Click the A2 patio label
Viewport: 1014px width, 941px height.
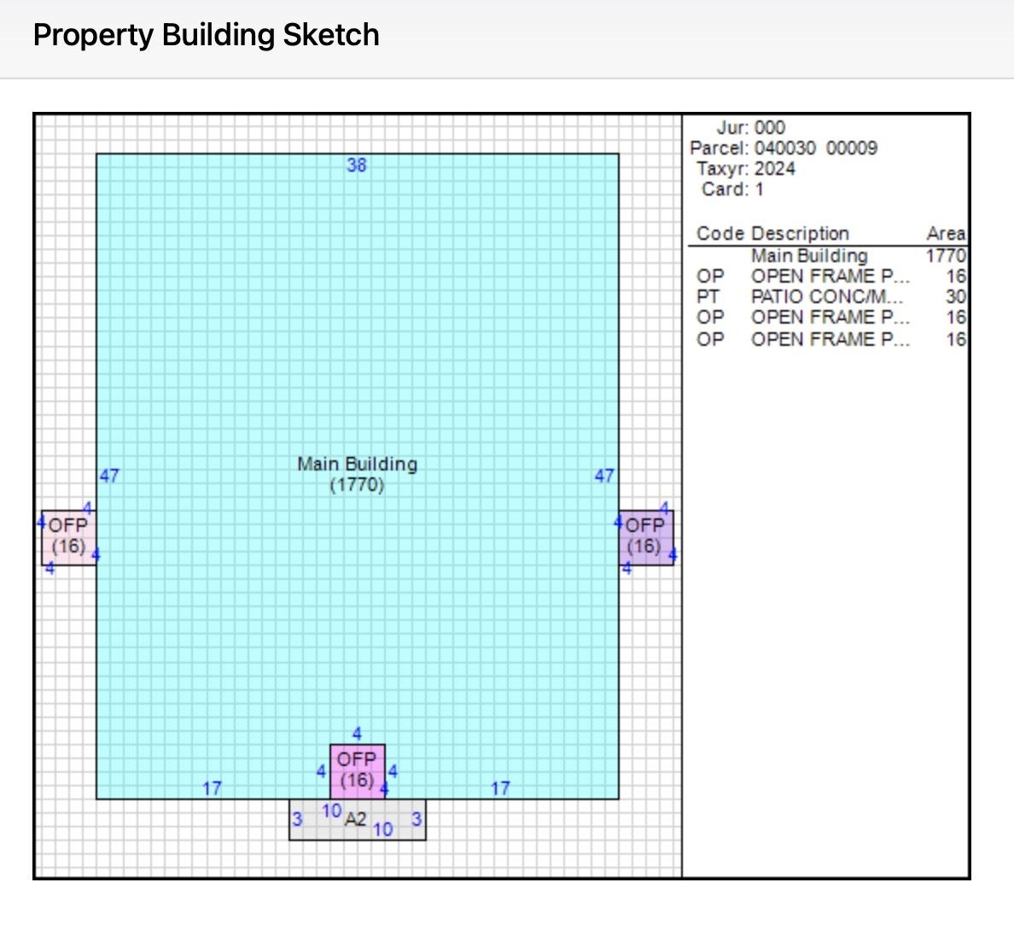(x=356, y=820)
